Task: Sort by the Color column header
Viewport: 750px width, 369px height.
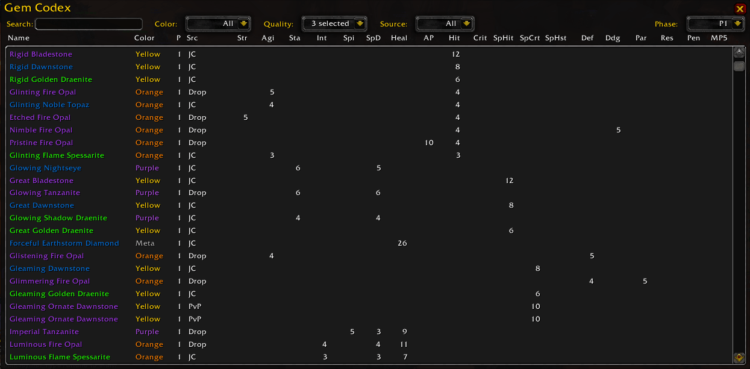Action: [145, 38]
